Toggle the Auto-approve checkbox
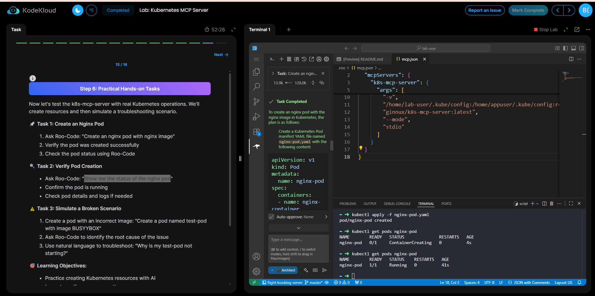This screenshot has height=296, width=595. [x=271, y=217]
